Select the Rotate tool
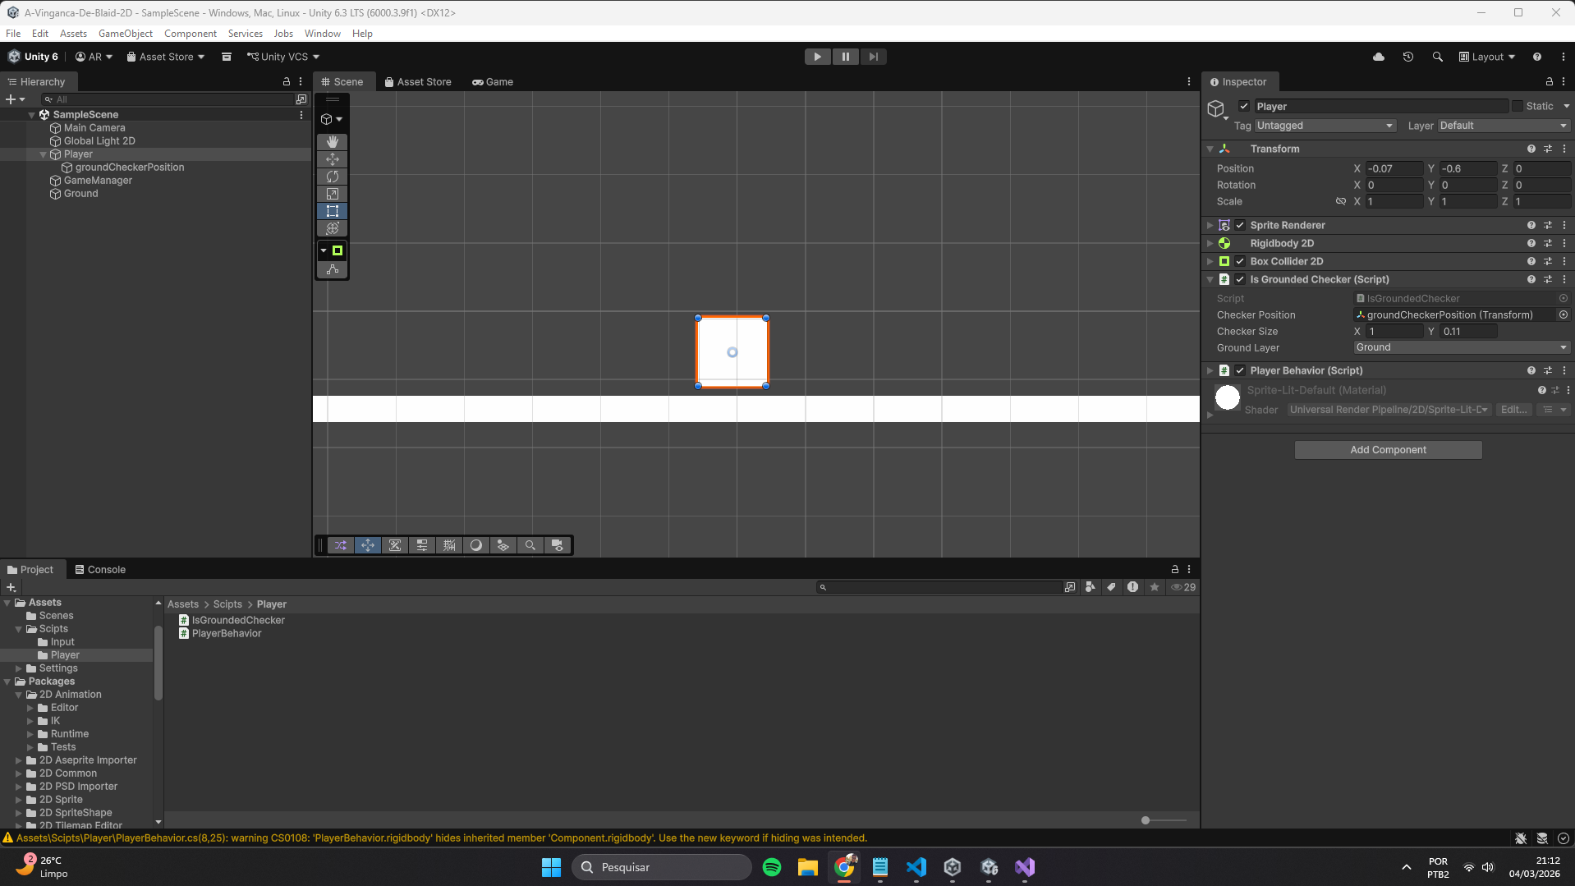 332,177
